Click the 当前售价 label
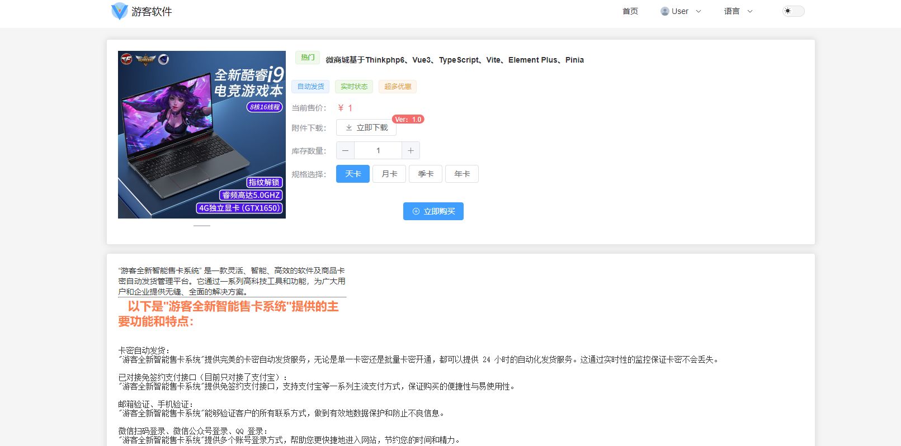 tap(309, 108)
